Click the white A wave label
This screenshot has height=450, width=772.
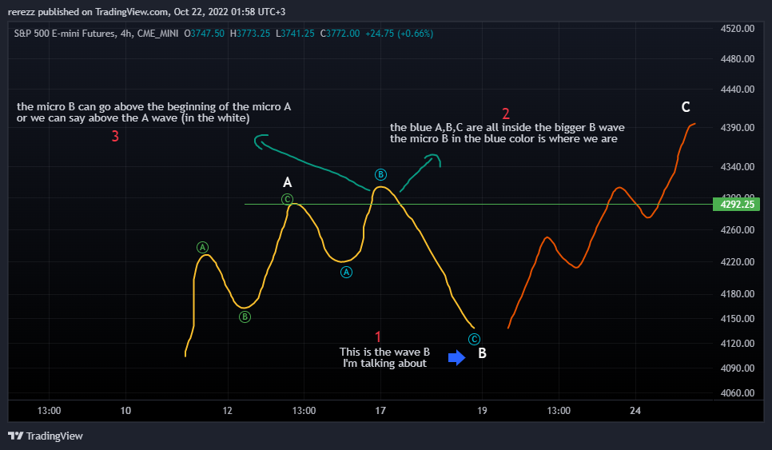click(x=288, y=183)
